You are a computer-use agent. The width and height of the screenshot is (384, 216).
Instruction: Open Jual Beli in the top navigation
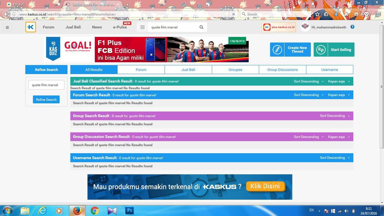(73, 27)
